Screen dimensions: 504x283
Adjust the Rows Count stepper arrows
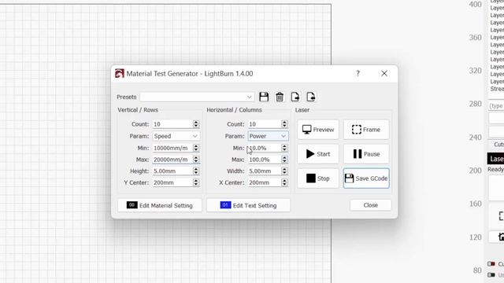click(196, 124)
